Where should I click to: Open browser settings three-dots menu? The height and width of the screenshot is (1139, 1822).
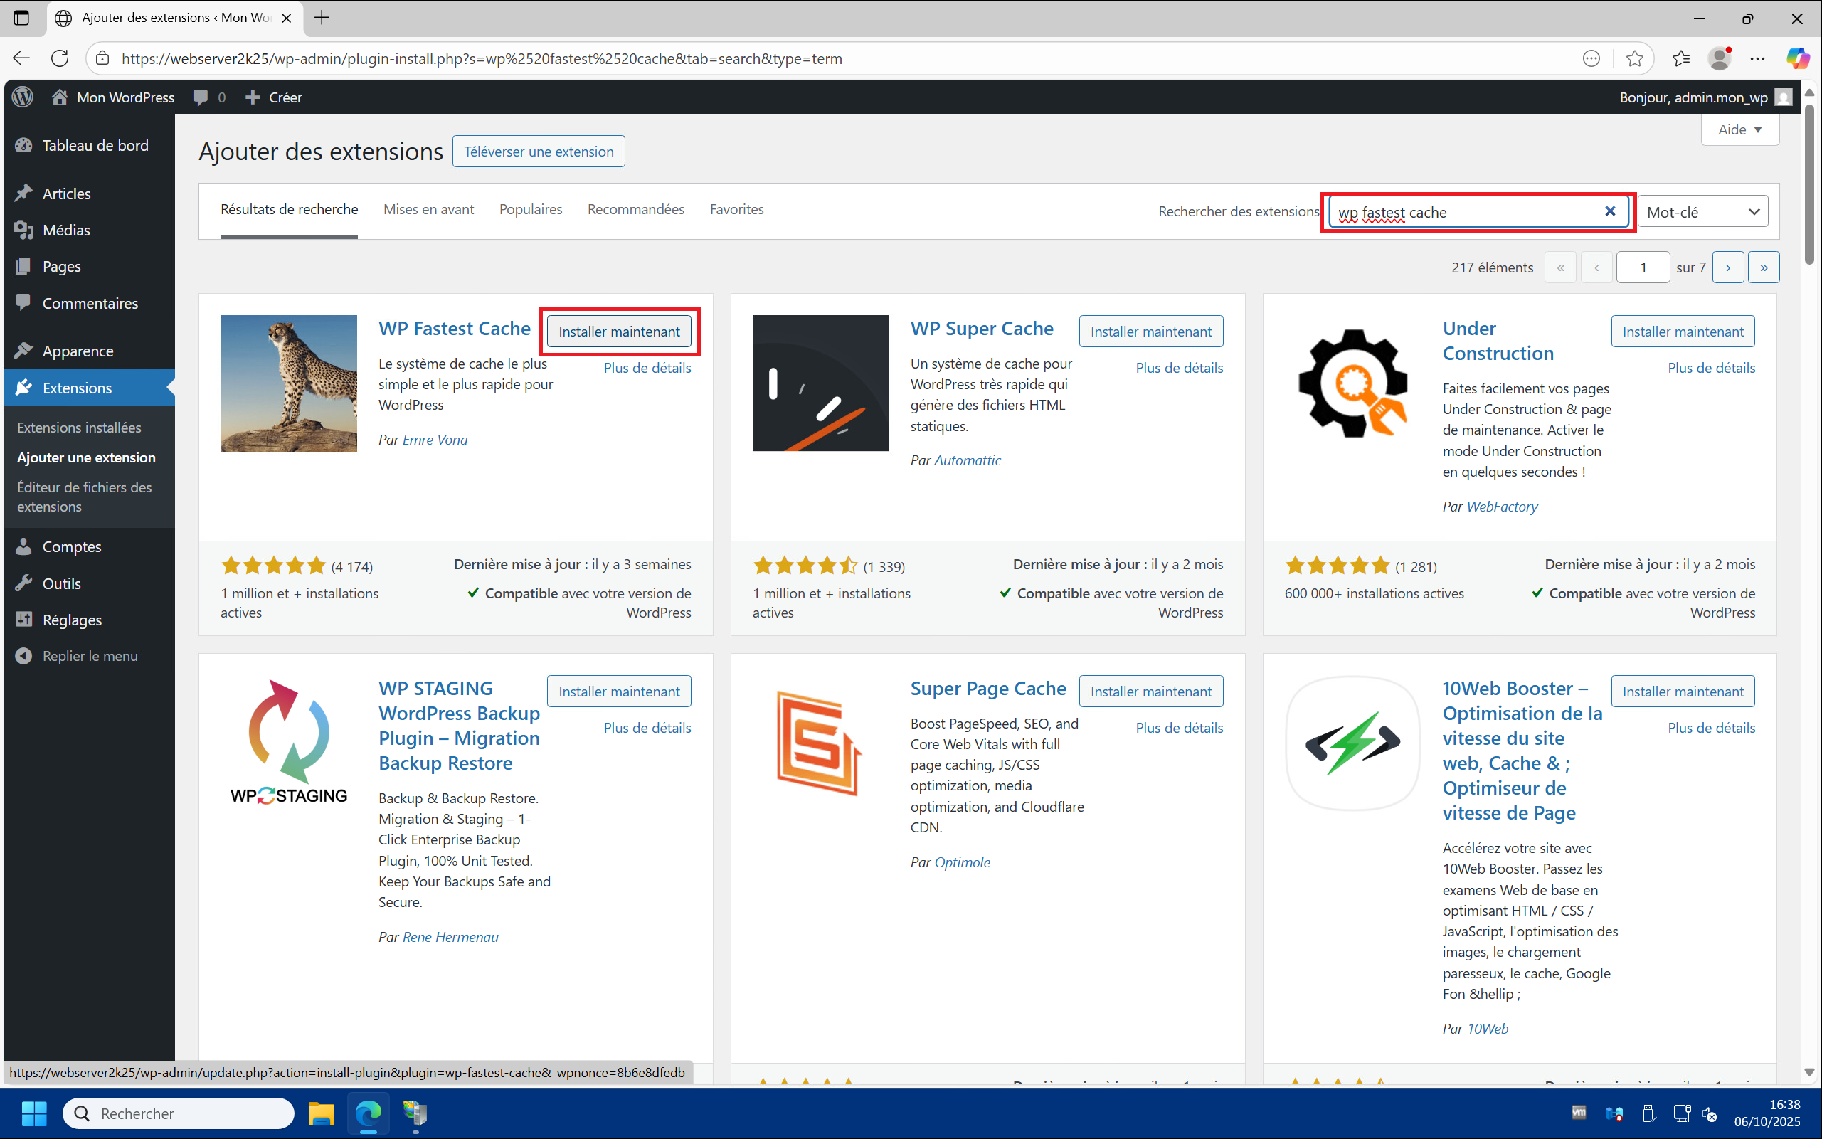click(1757, 59)
